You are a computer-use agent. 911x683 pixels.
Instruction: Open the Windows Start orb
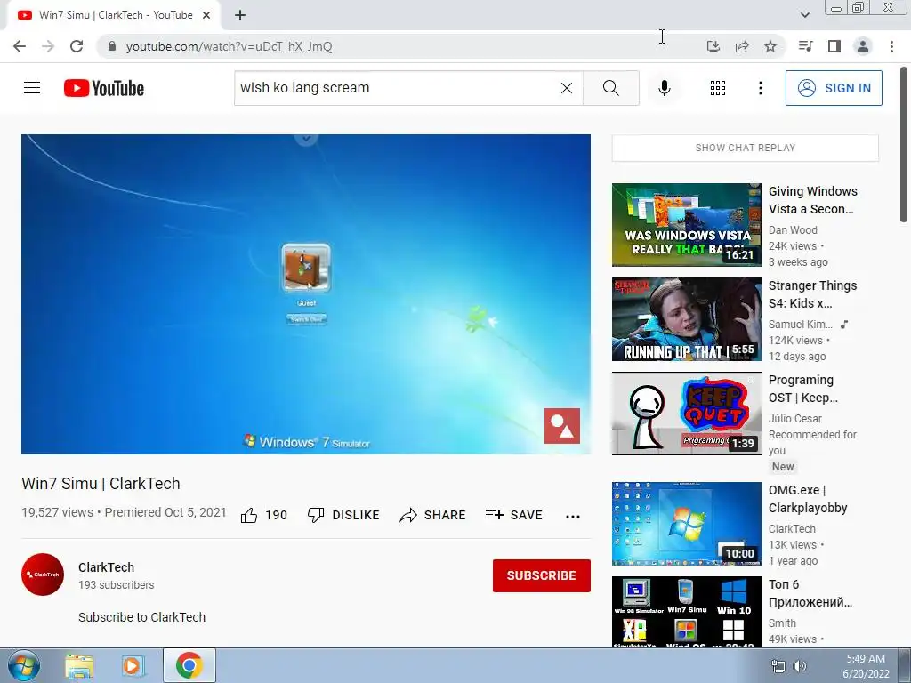(24, 665)
